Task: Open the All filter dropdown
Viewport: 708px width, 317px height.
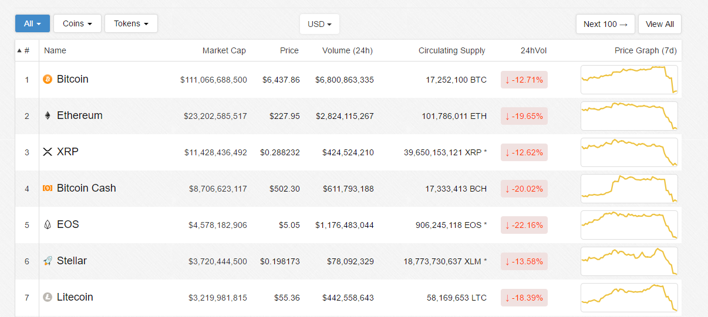Action: coord(32,23)
